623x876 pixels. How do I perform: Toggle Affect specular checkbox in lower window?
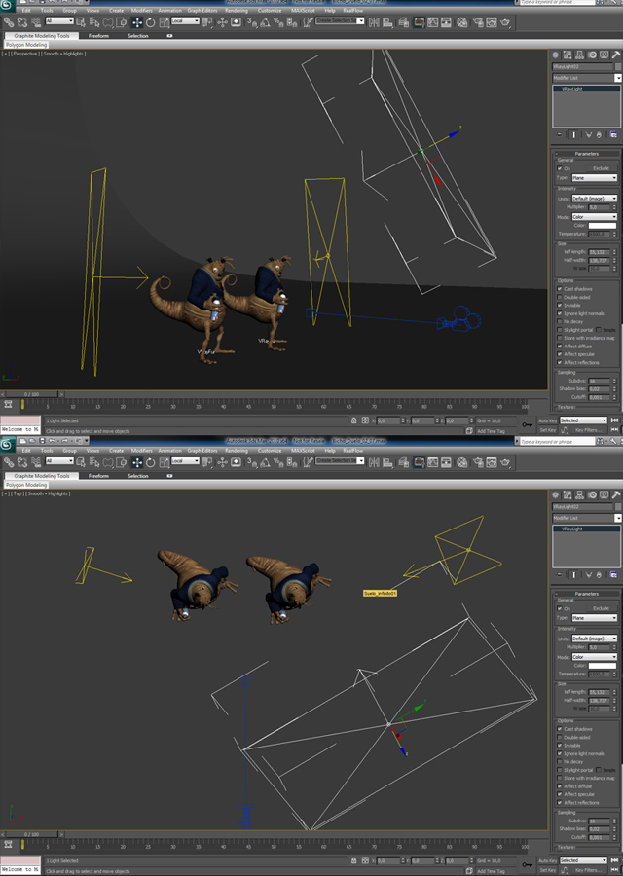[x=560, y=794]
